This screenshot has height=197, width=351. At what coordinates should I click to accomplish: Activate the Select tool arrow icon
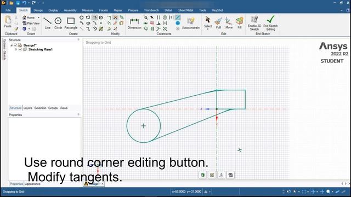[208, 20]
